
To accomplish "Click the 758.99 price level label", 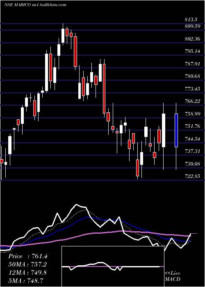I will 192,114.
